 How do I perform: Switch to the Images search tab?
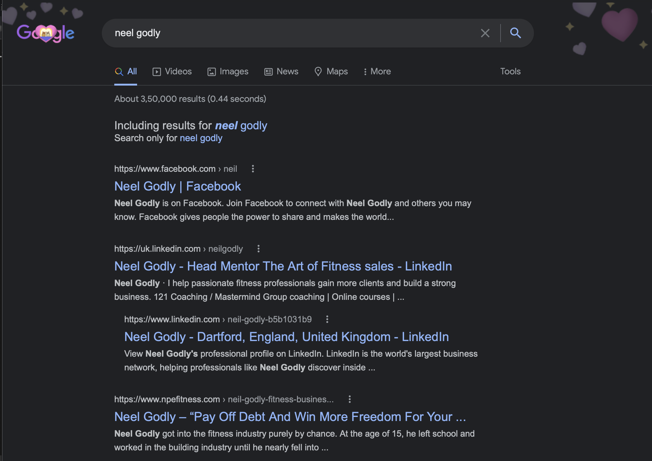[228, 72]
